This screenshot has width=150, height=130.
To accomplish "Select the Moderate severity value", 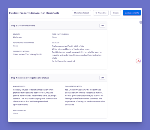I will click(x=17, y=37).
